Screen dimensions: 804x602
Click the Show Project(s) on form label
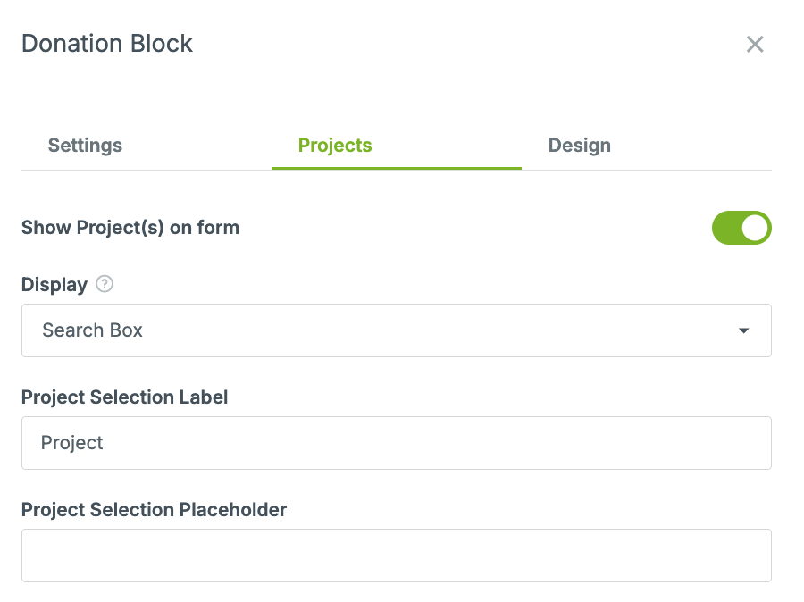pos(130,228)
